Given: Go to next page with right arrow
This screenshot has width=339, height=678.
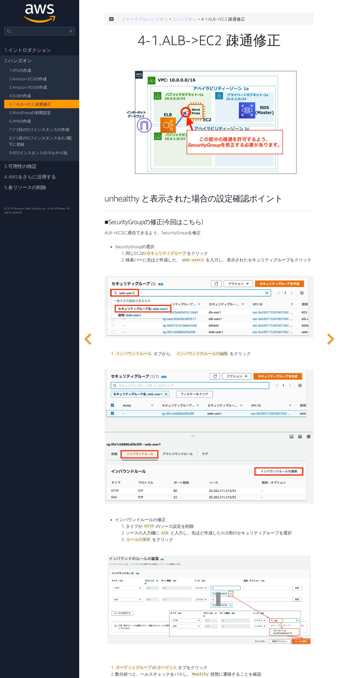Looking at the screenshot, I should coord(330,339).
